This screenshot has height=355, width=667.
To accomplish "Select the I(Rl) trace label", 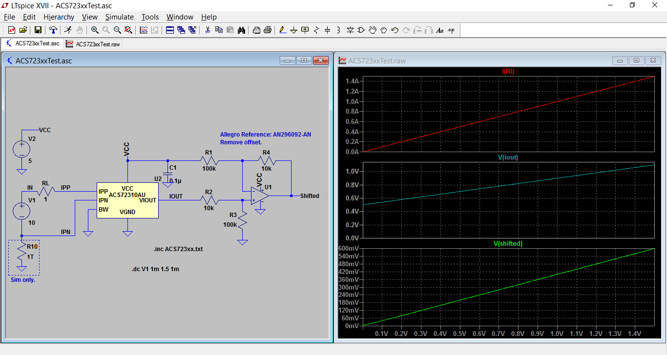I will (508, 71).
